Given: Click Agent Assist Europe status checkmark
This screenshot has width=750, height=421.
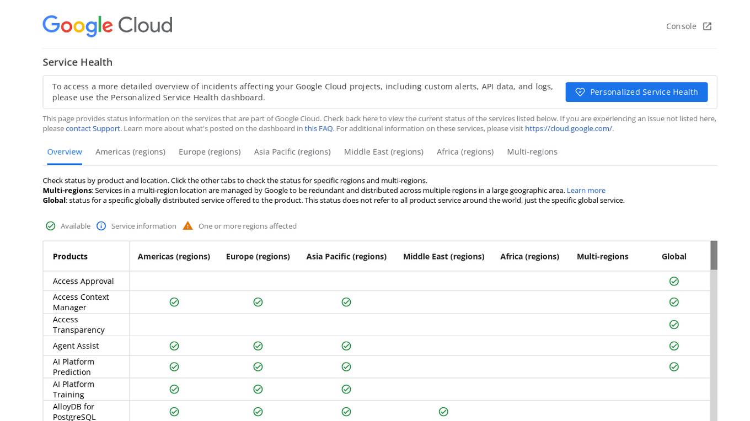Looking at the screenshot, I should [x=258, y=346].
